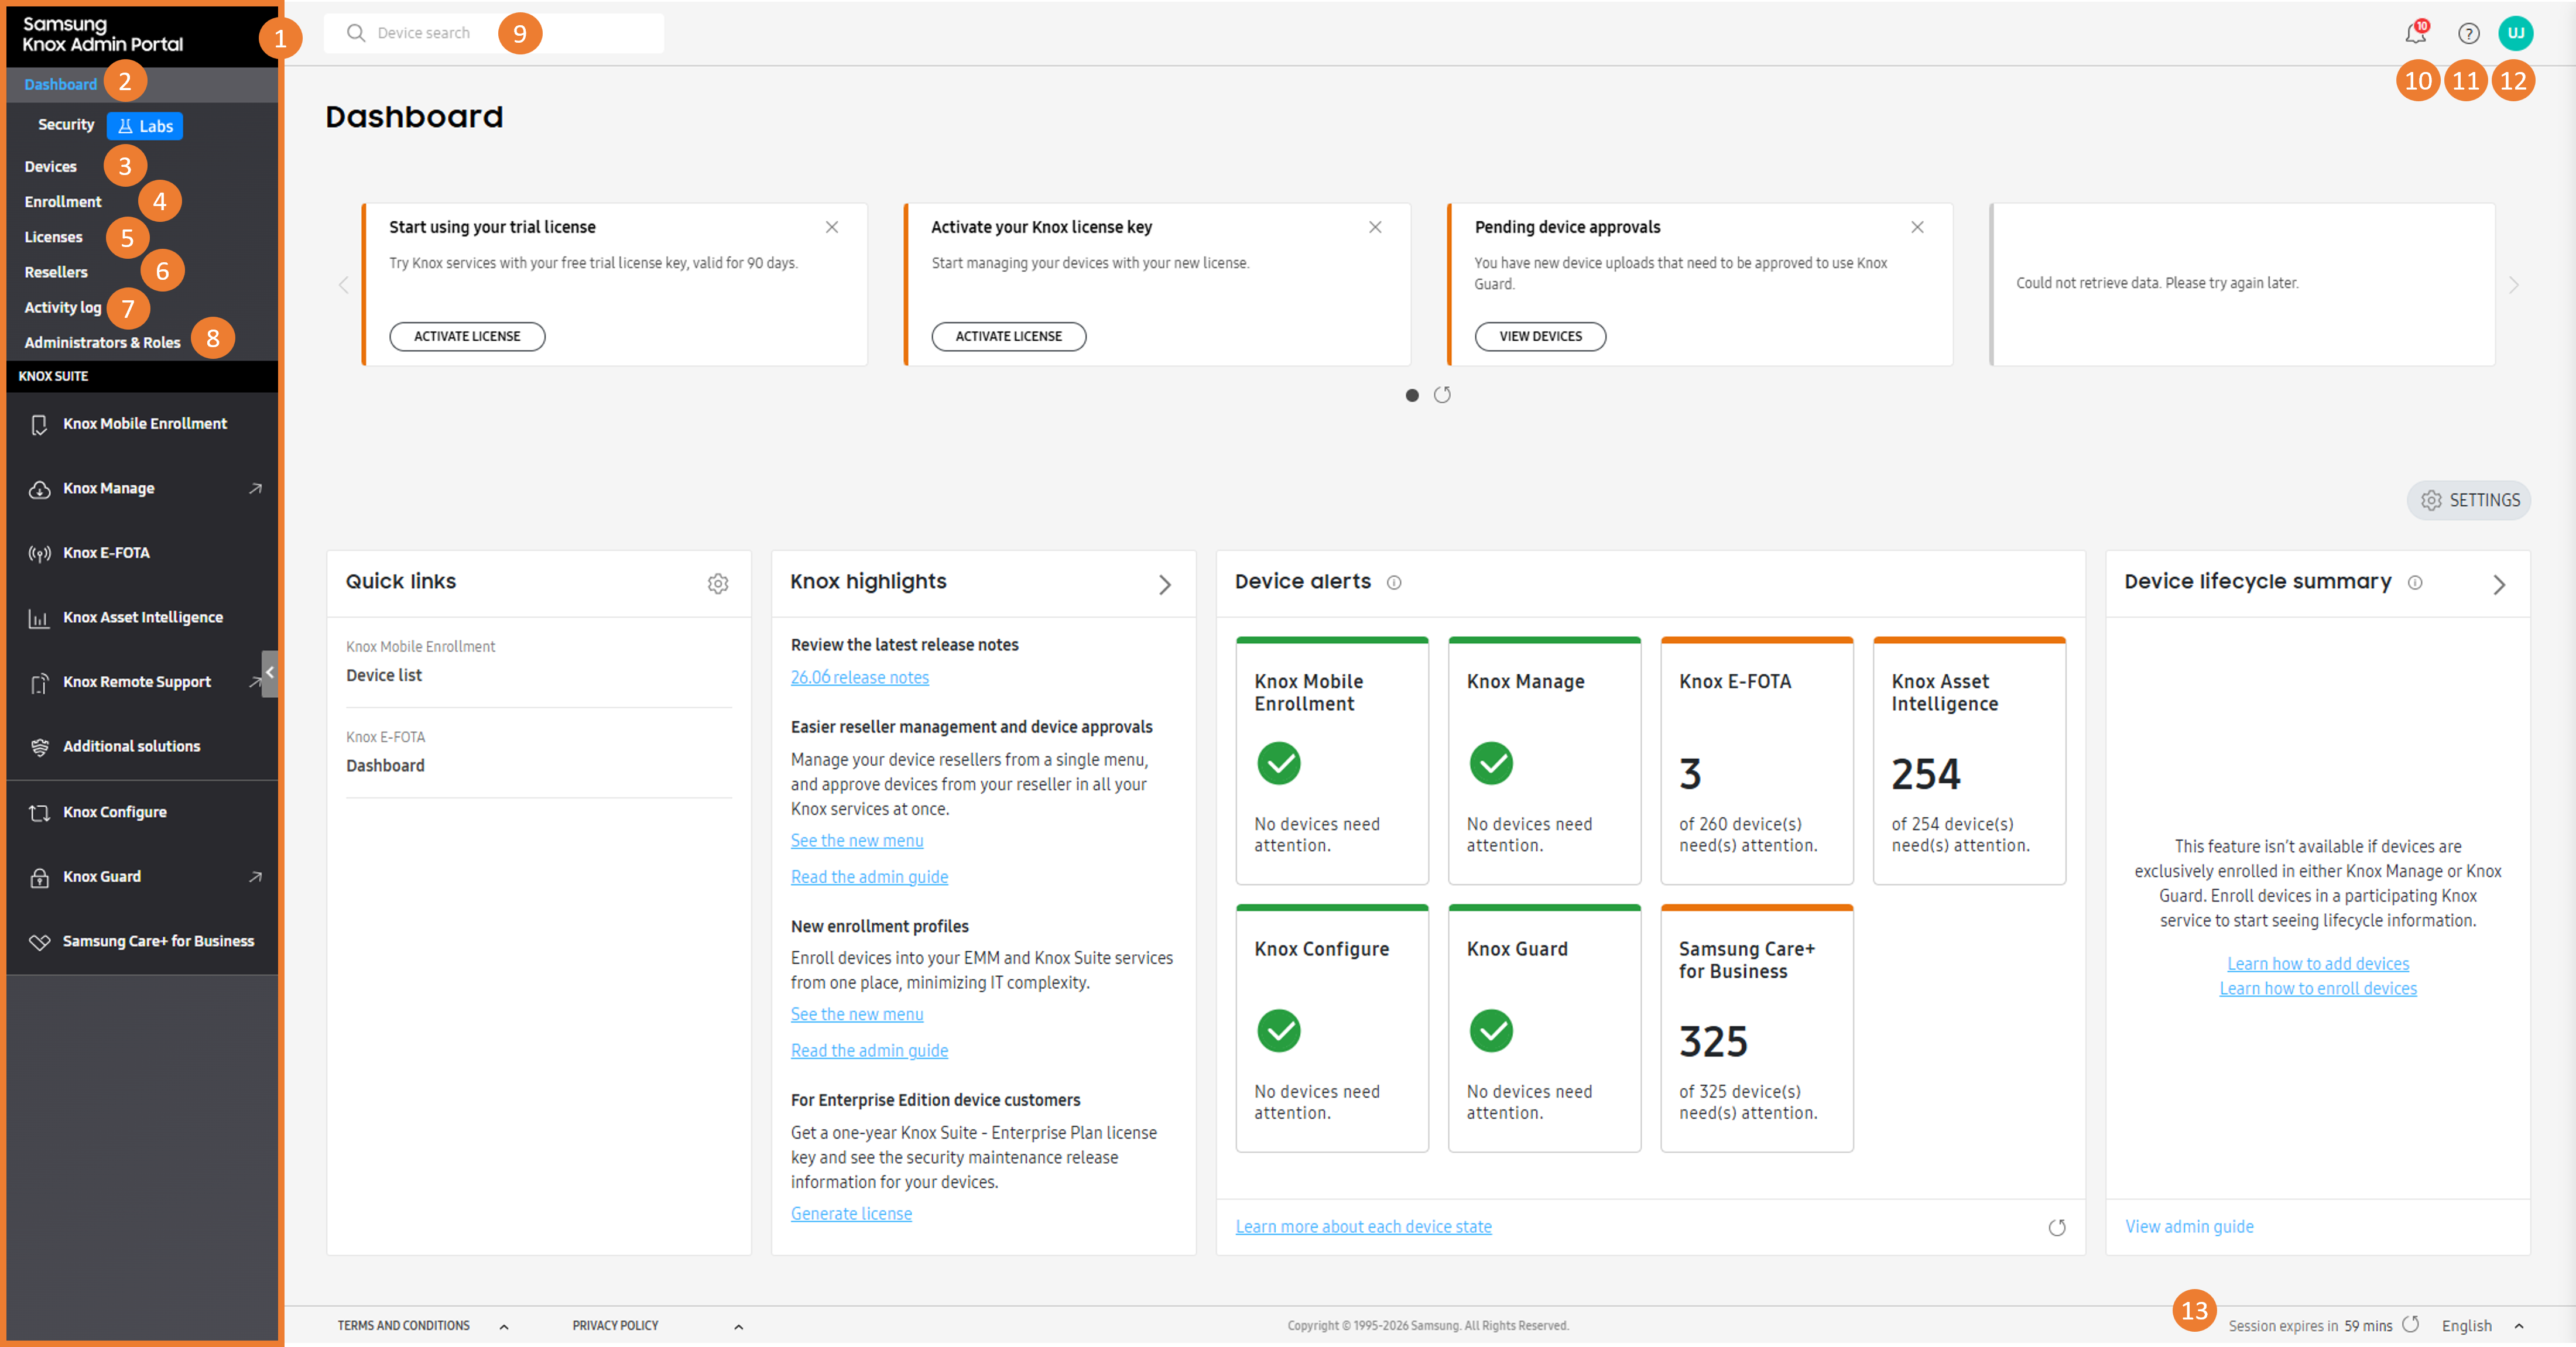
Task: Open Security Labs menu item
Action: (109, 125)
